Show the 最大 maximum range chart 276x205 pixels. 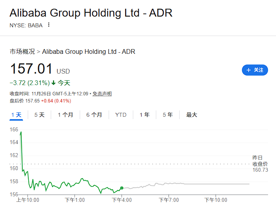pyautogui.click(x=192, y=115)
